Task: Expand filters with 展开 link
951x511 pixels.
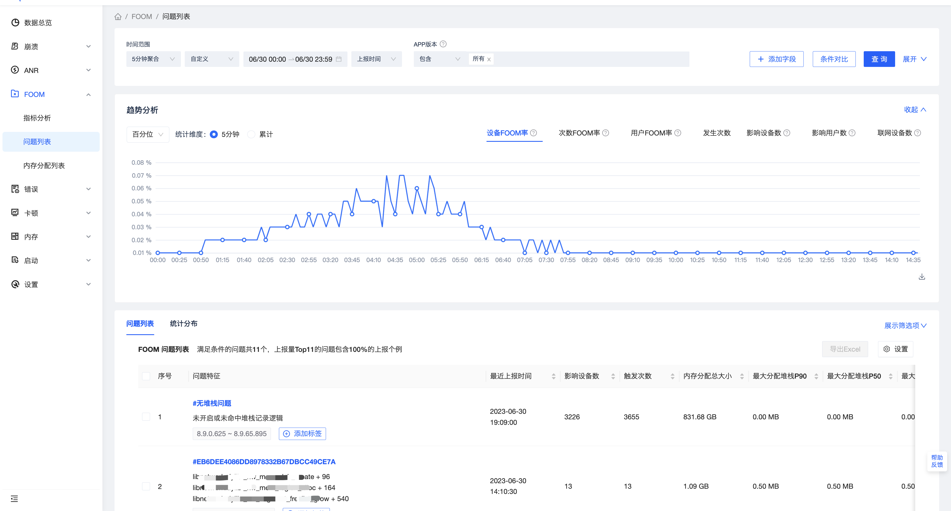Action: [914, 59]
